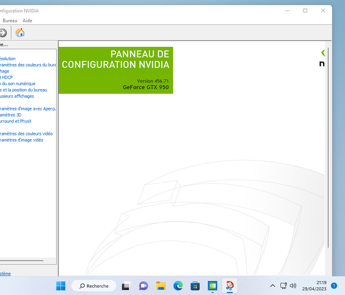Viewport: 345px width, 295px height.
Task: Select the item ending in 'hage' under résolution
Action: coord(5,71)
